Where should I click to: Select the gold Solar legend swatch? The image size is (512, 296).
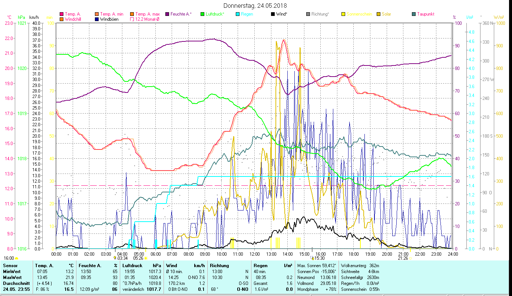[379, 14]
